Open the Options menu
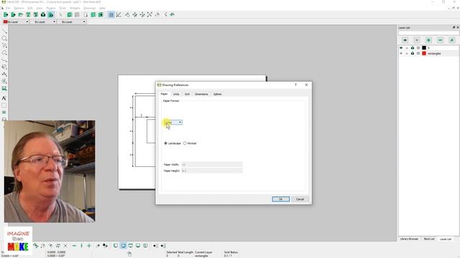460x258 pixels. click(x=19, y=8)
